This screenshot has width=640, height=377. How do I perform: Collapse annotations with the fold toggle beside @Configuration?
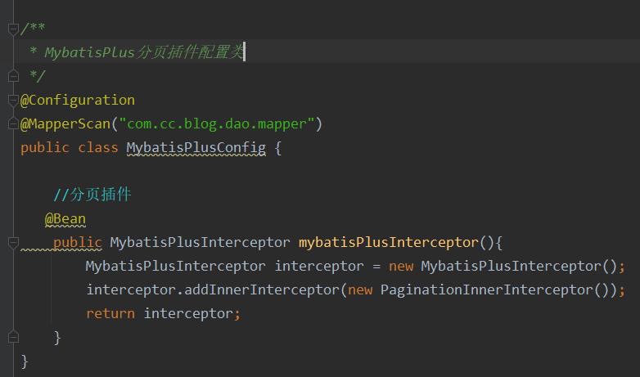[13, 101]
